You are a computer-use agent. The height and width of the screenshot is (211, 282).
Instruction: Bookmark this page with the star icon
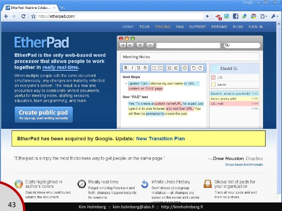(33, 16)
